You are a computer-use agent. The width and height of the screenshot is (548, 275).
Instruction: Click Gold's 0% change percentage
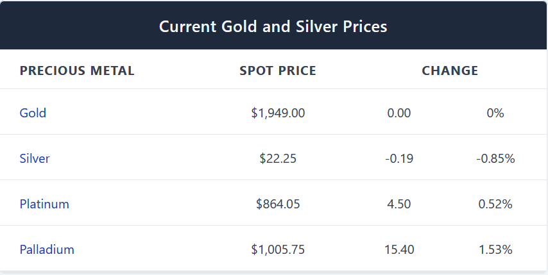495,113
